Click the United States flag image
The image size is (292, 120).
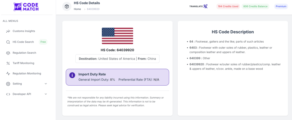click(x=117, y=36)
